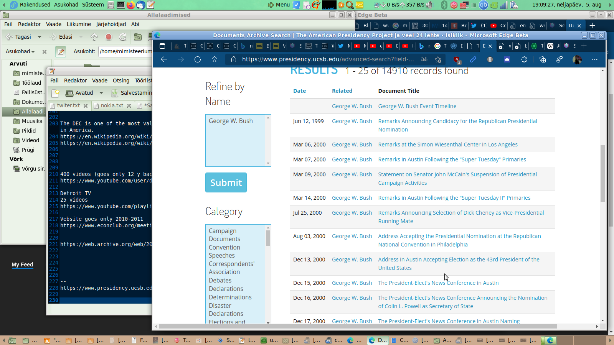Image resolution: width=614 pixels, height=345 pixels.
Task: Open the Edge profile avatar
Action: point(577,59)
